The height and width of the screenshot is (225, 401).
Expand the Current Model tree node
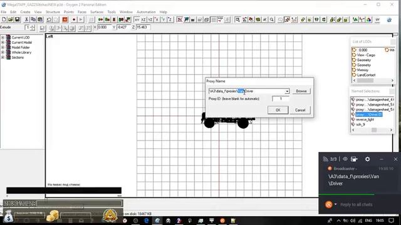click(x=3, y=42)
